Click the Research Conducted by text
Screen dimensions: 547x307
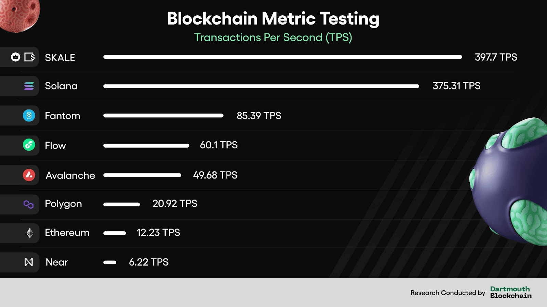tap(448, 293)
